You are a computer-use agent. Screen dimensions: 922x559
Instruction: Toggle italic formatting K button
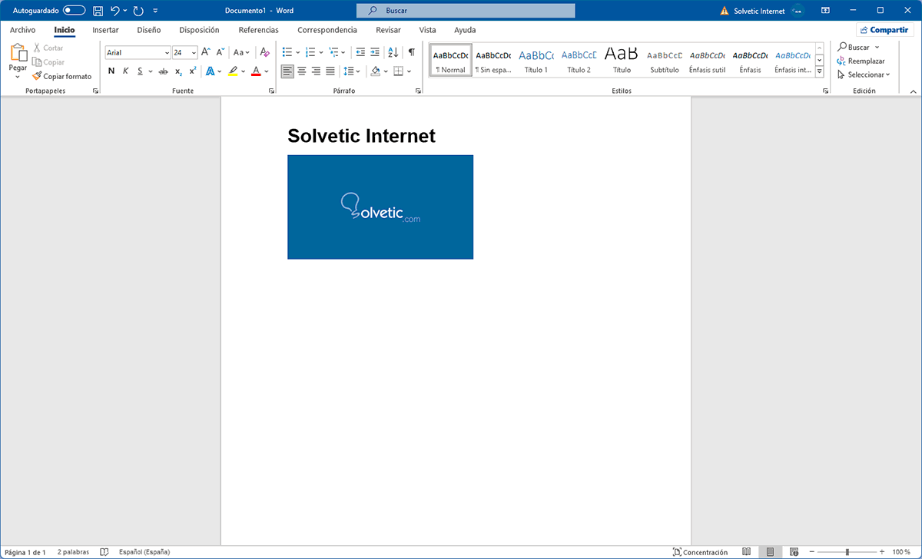(x=125, y=71)
